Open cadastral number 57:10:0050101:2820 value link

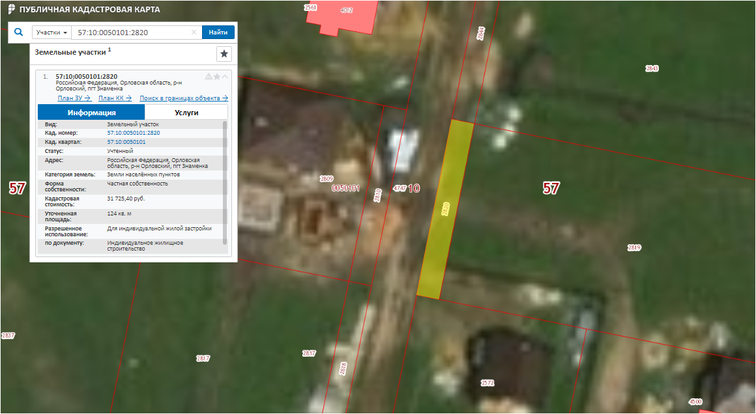(x=133, y=133)
